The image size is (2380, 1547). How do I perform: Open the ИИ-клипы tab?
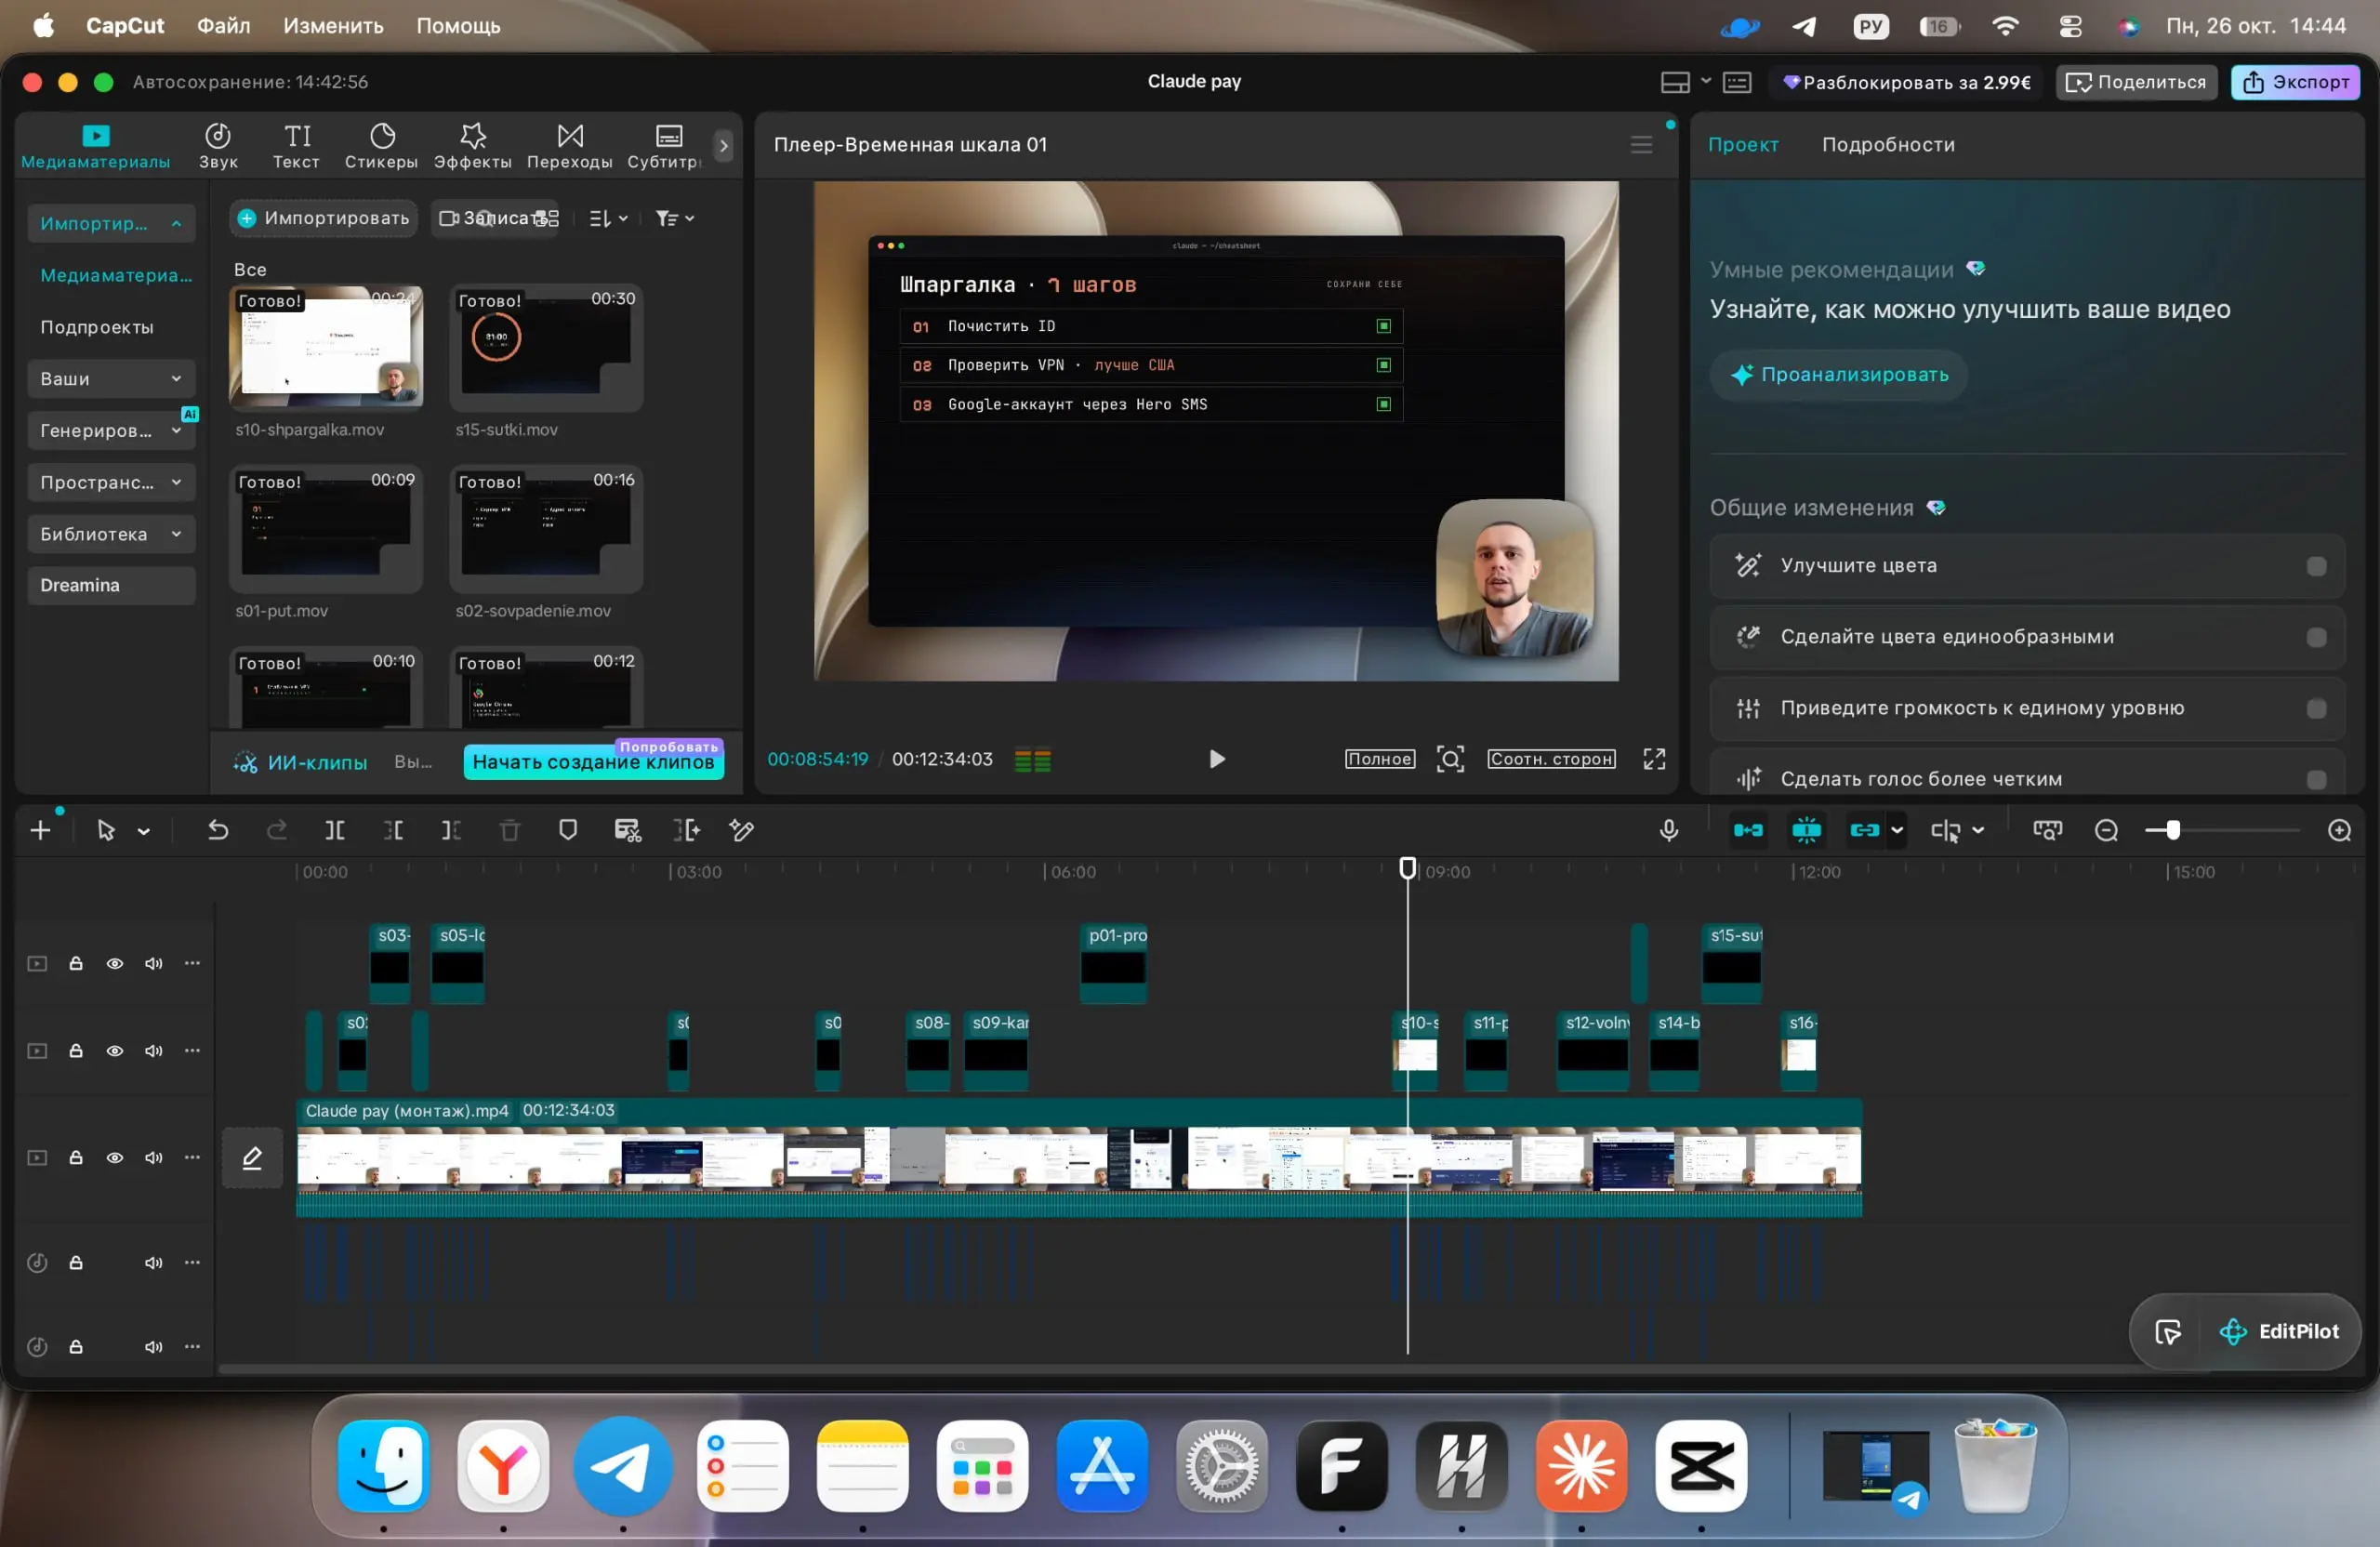click(300, 762)
